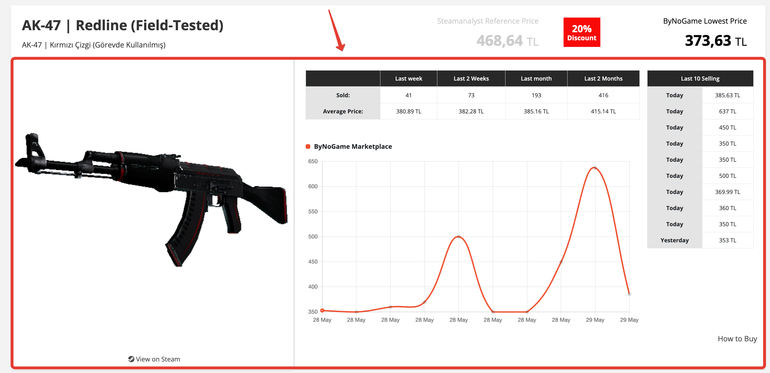Click the last chart data point on 29 May

pyautogui.click(x=629, y=294)
